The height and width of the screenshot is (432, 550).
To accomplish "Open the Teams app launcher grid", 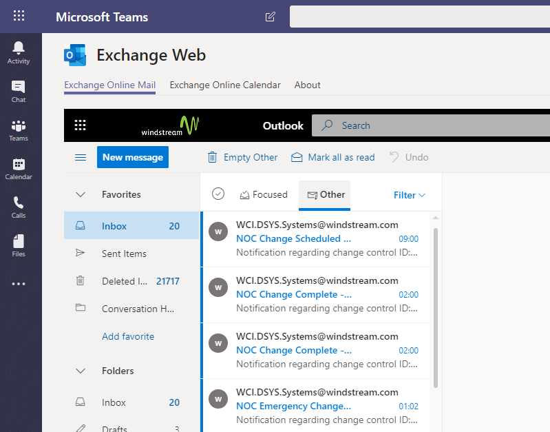I will click(19, 16).
